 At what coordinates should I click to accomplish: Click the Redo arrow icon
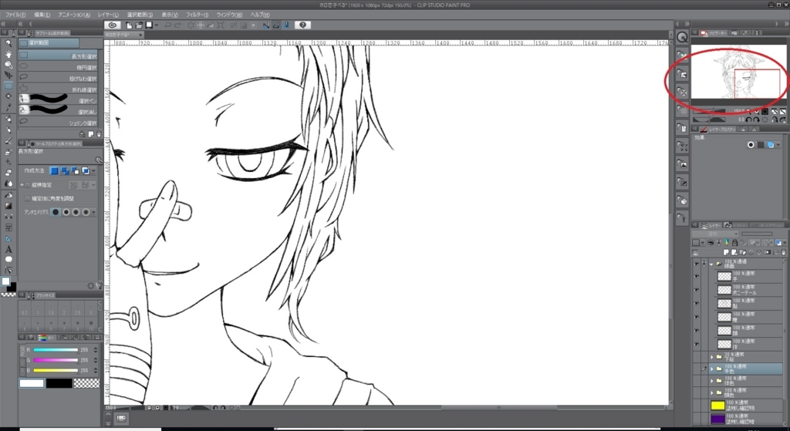click(x=178, y=25)
